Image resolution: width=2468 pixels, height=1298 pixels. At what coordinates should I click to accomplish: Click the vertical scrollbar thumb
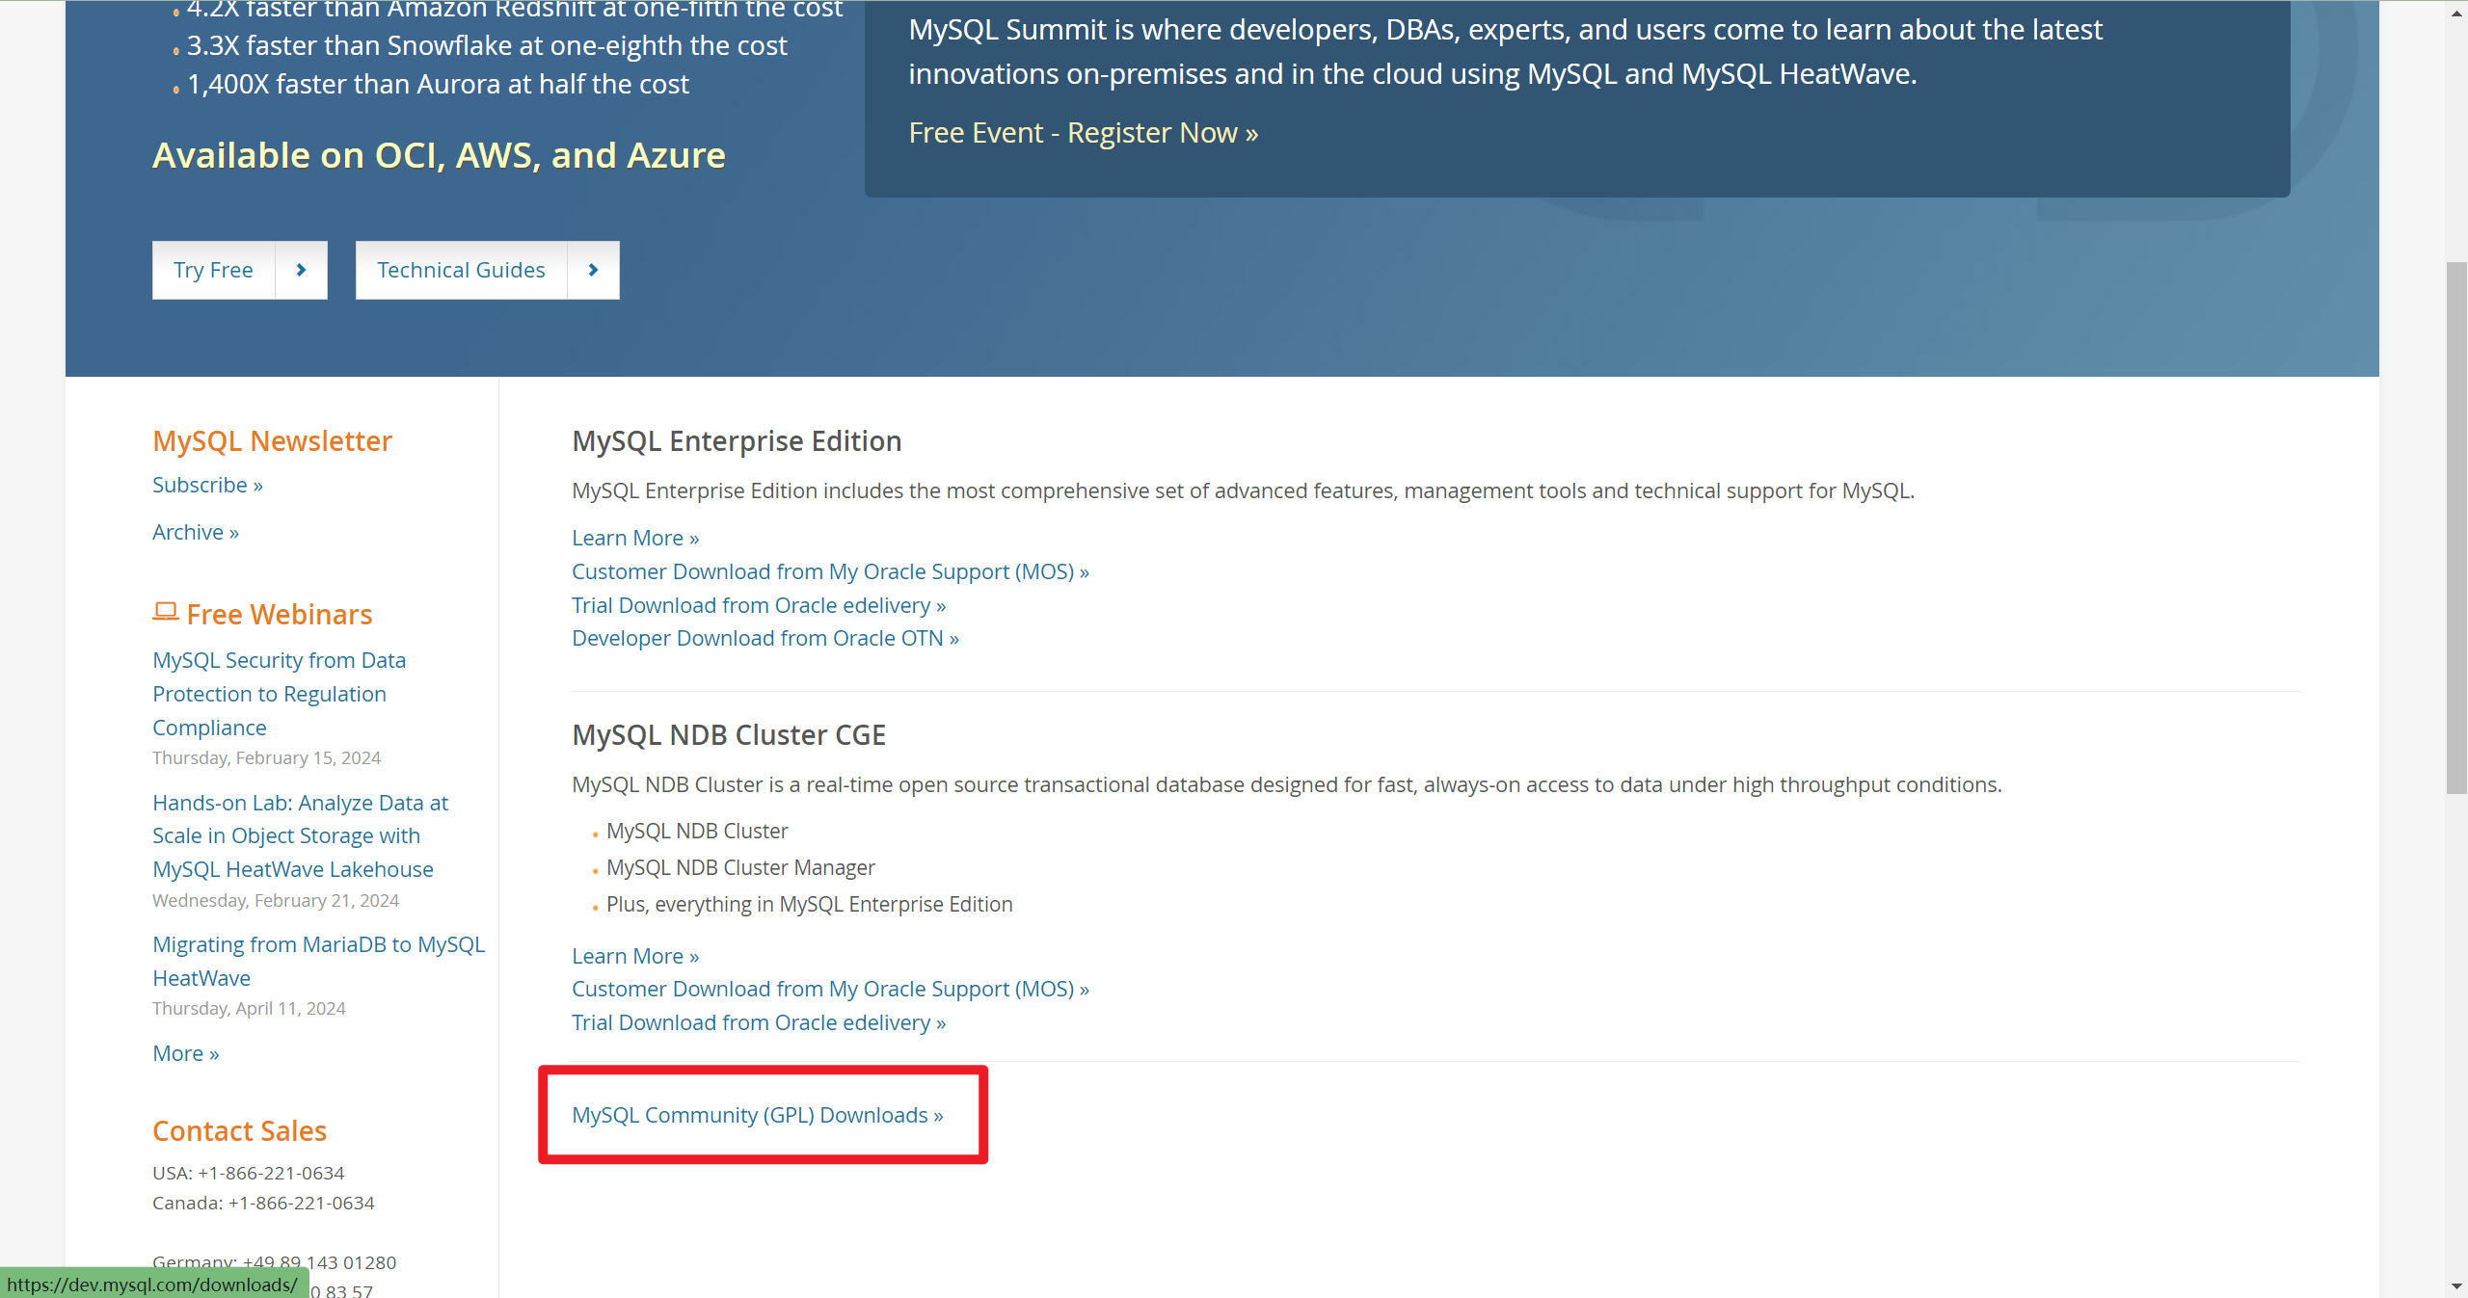click(x=2456, y=528)
